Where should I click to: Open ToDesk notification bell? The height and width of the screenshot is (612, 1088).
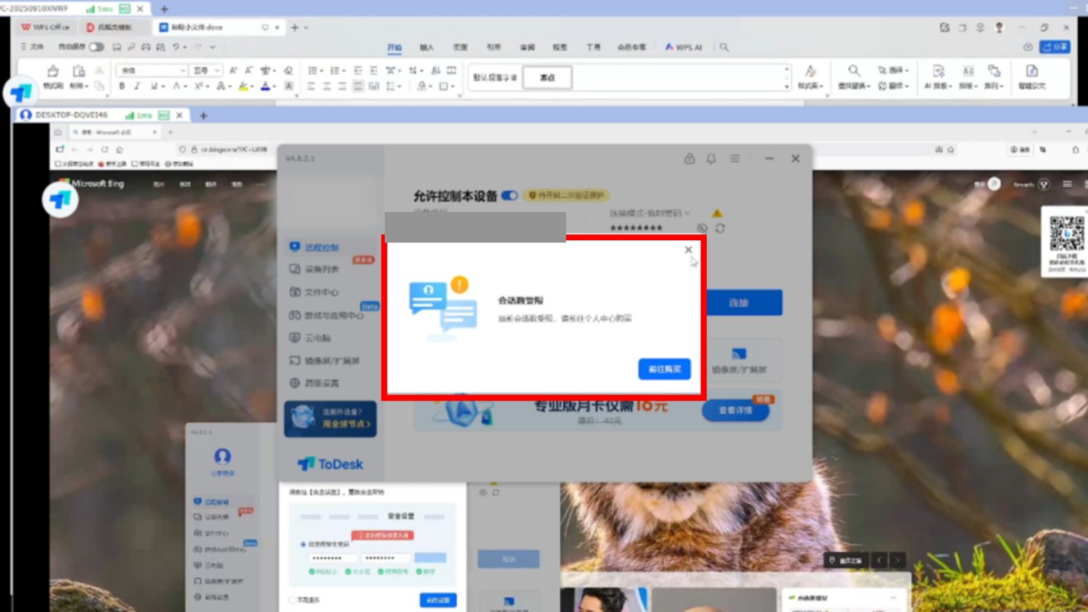point(711,159)
